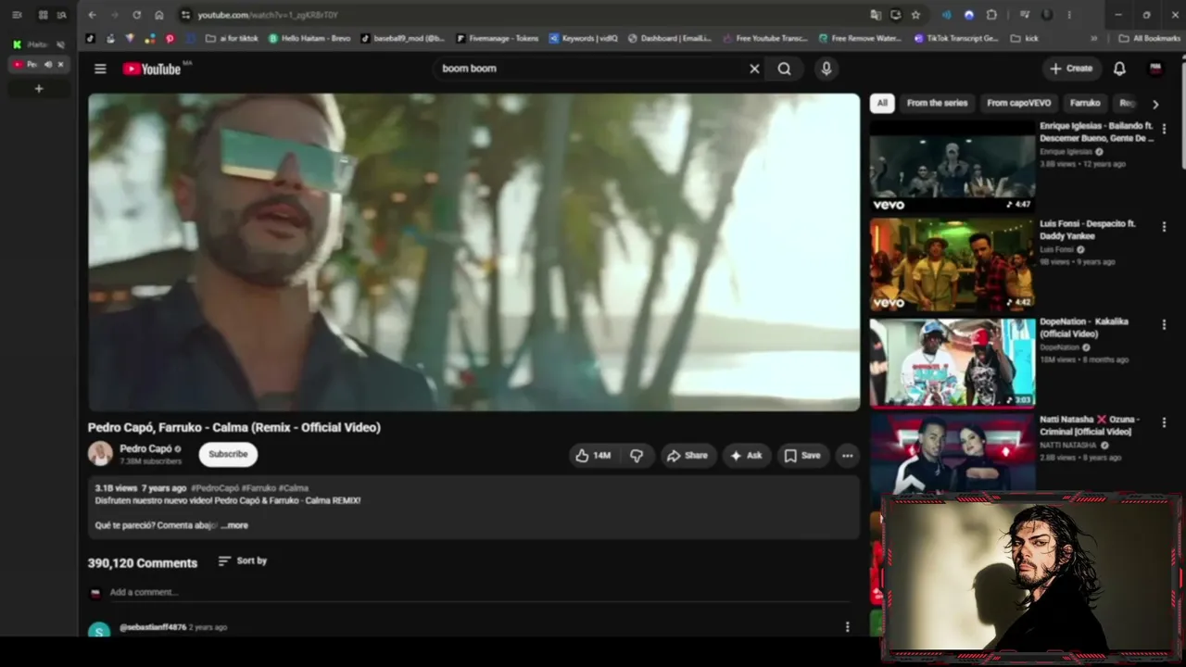Open the Criminal video thumbnail
The width and height of the screenshot is (1186, 667).
(952, 454)
